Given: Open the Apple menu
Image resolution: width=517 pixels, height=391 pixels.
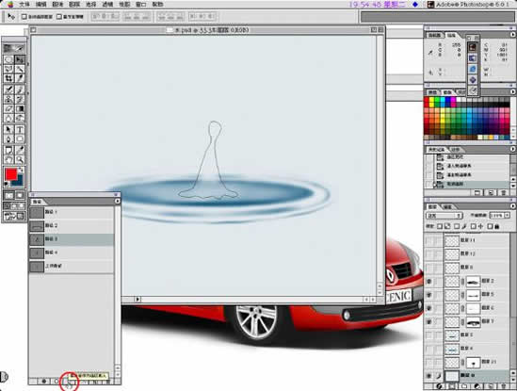Looking at the screenshot, I should tap(9, 5).
